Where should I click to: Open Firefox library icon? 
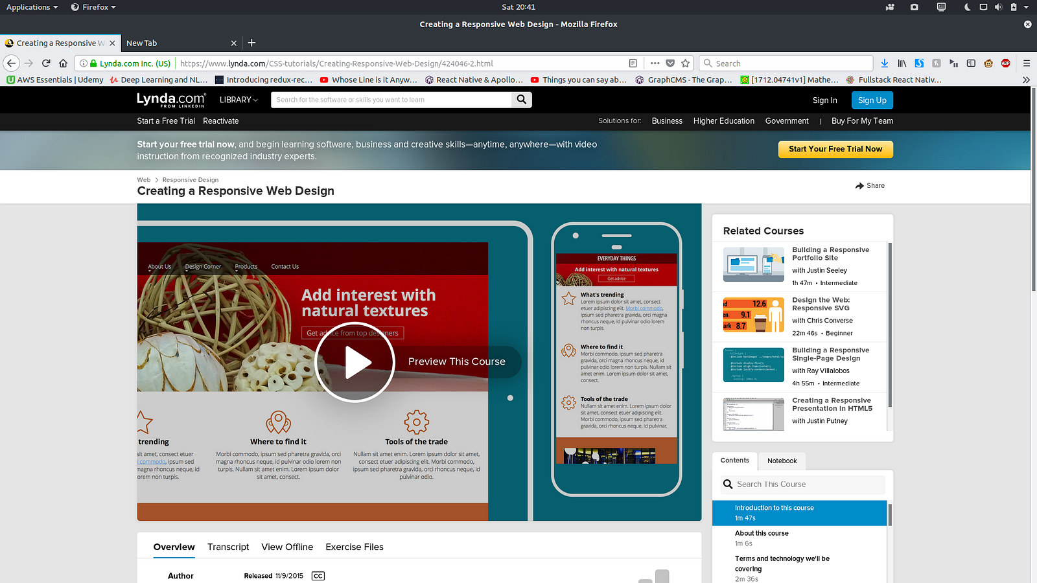point(902,63)
